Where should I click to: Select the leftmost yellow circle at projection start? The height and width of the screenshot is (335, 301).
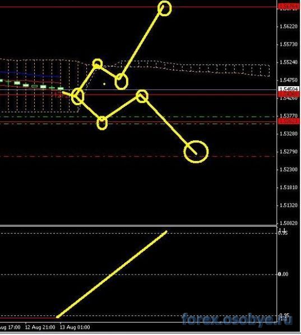pyautogui.click(x=78, y=96)
